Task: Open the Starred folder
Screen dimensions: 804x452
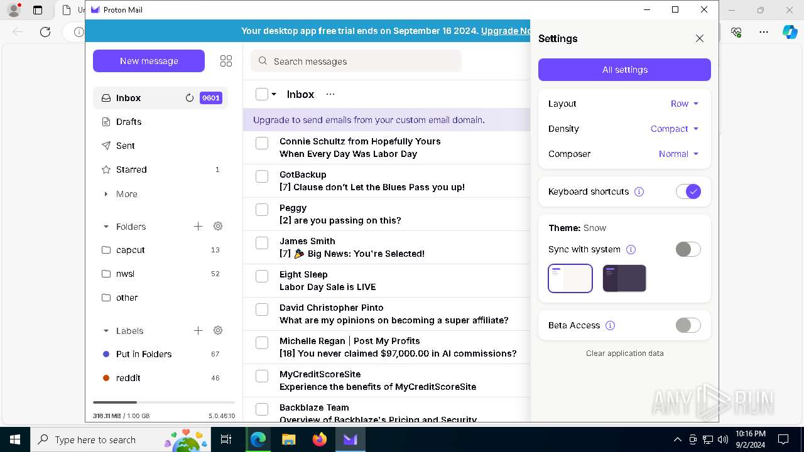Action: pos(160,169)
